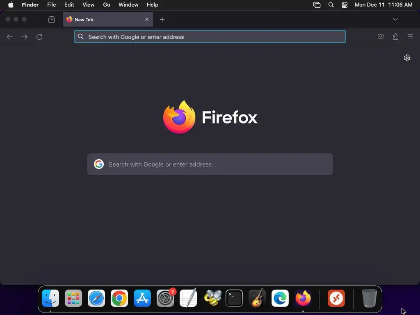Open the bee app in the Dock

coord(212,298)
